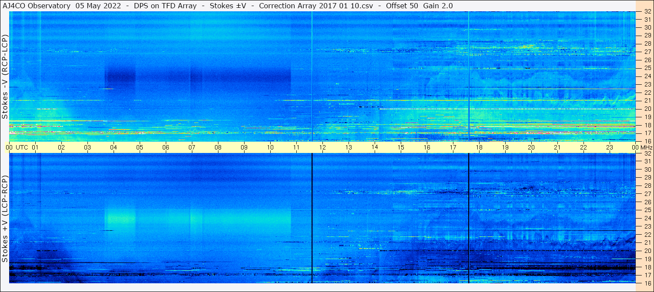Click the 20 MHz label of Stokes -V panel
Viewport: 654px width, 292px height.
coord(647,109)
